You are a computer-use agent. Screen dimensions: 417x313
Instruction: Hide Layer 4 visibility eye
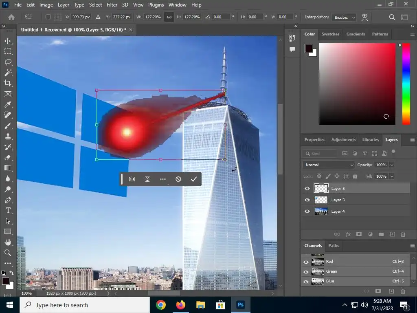click(307, 212)
